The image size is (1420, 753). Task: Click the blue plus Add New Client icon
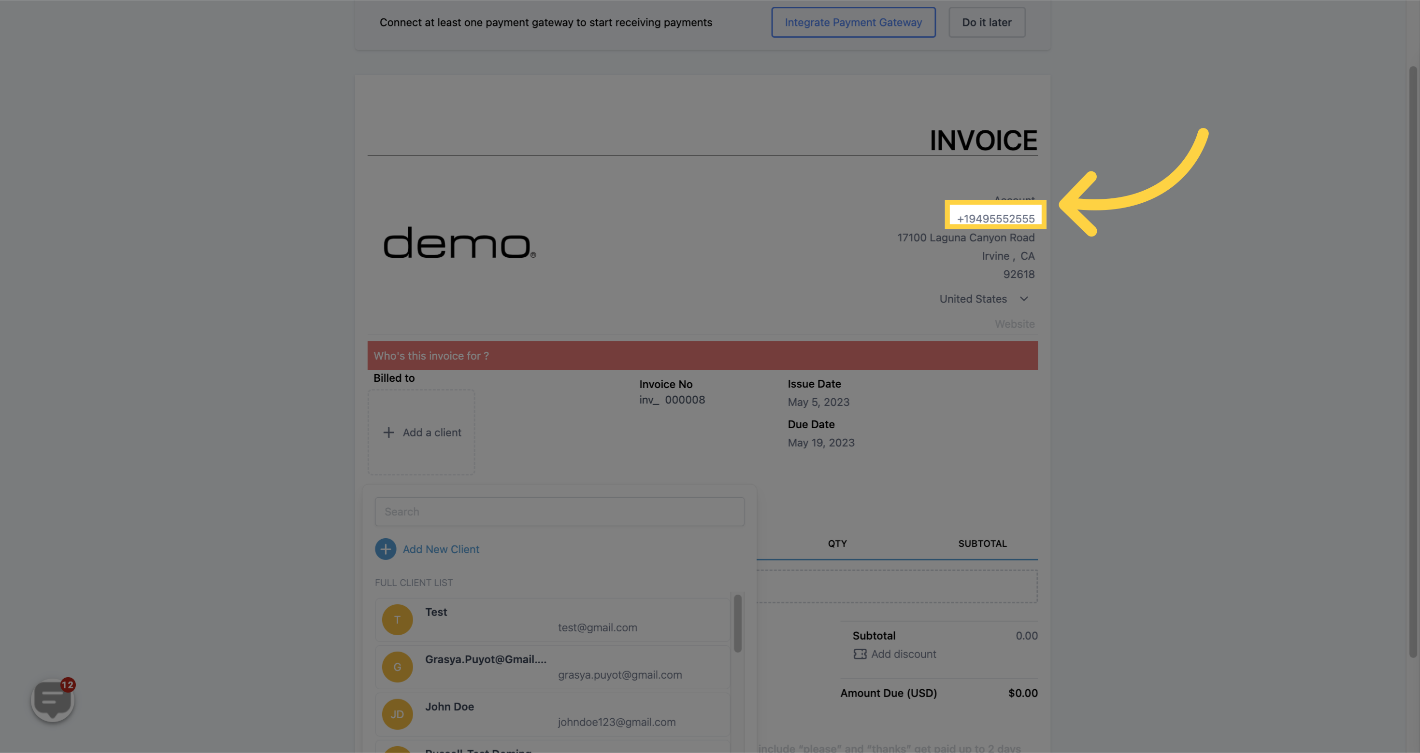386,549
